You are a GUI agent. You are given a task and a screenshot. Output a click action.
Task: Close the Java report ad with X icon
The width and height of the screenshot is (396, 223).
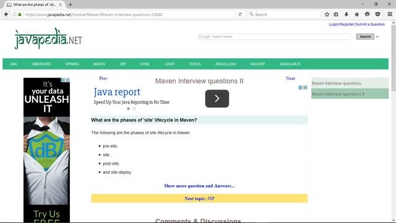pos(305,87)
